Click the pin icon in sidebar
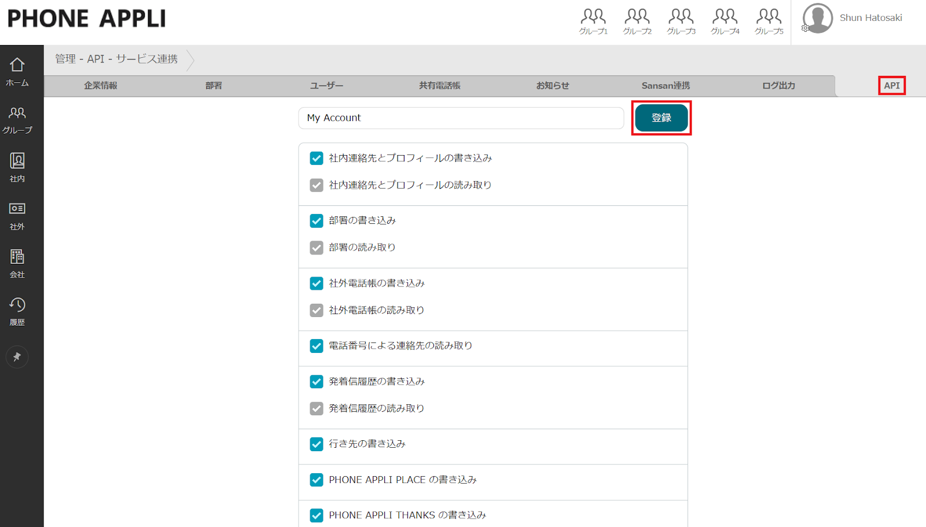The image size is (926, 527). (17, 357)
